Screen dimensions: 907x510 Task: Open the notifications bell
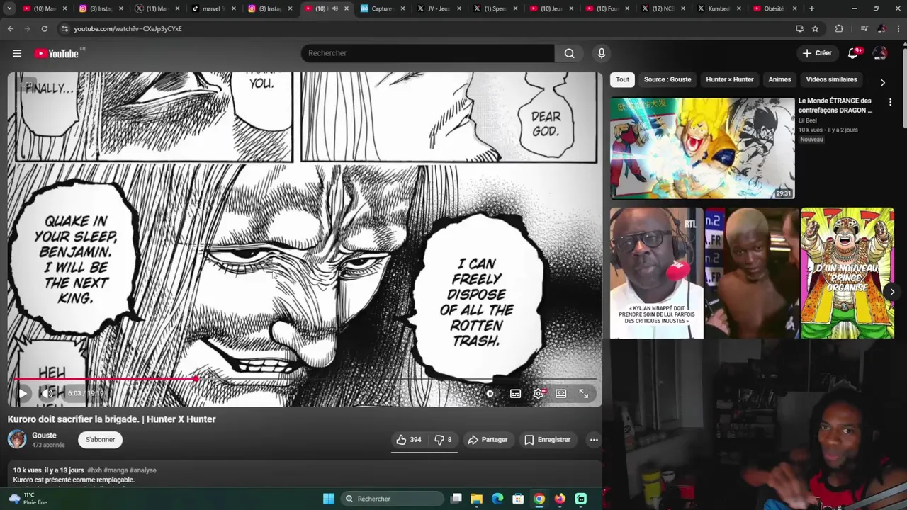853,53
